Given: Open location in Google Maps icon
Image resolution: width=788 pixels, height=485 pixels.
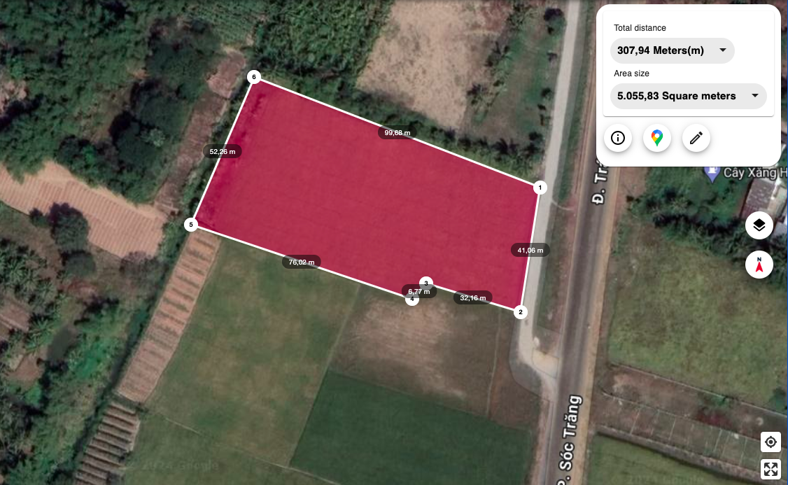Looking at the screenshot, I should pos(657,138).
